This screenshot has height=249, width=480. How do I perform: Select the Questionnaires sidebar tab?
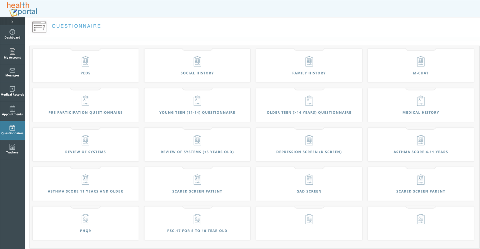pos(12,130)
